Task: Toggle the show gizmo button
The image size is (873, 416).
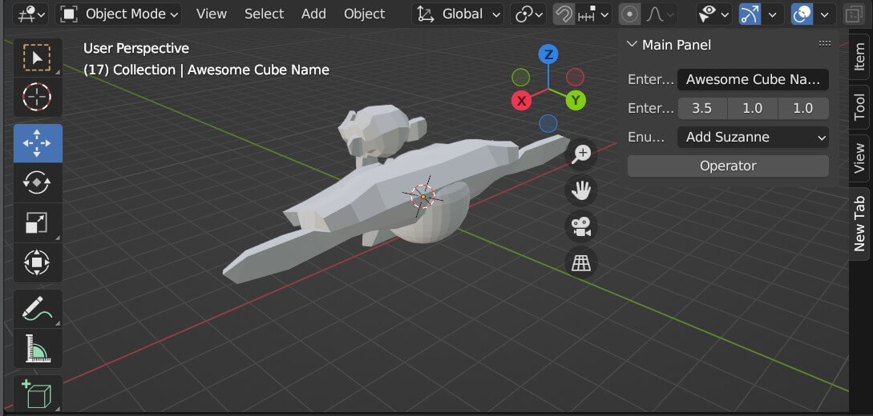Action: pos(750,14)
